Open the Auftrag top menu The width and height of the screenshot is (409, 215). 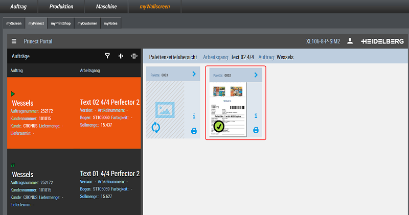(22, 7)
